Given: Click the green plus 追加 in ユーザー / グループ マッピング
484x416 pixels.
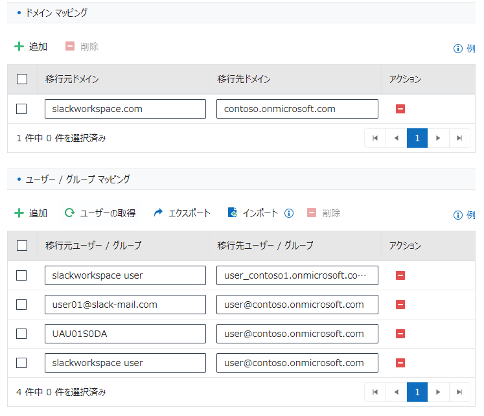Looking at the screenshot, I should click(x=31, y=213).
